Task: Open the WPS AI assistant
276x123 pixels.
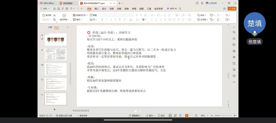Action: pyautogui.click(x=172, y=9)
